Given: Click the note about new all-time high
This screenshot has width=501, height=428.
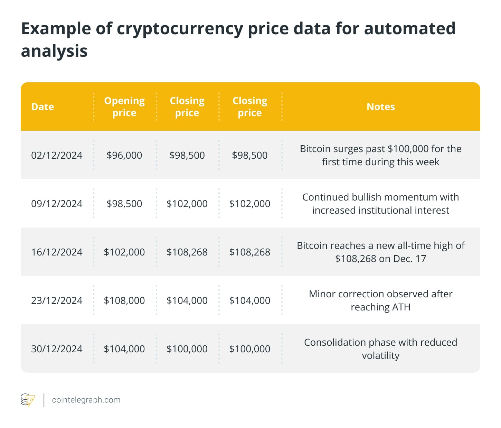Looking at the screenshot, I should click(380, 252).
